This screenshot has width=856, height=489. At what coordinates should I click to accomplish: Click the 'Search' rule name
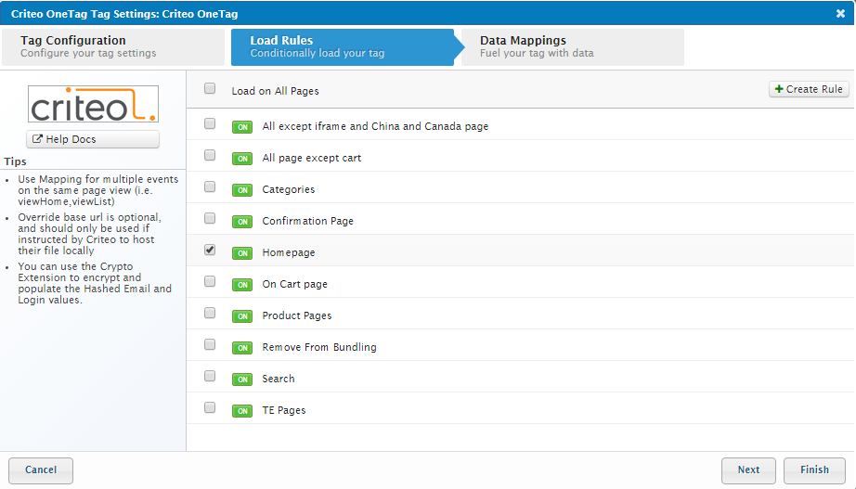pyautogui.click(x=279, y=379)
